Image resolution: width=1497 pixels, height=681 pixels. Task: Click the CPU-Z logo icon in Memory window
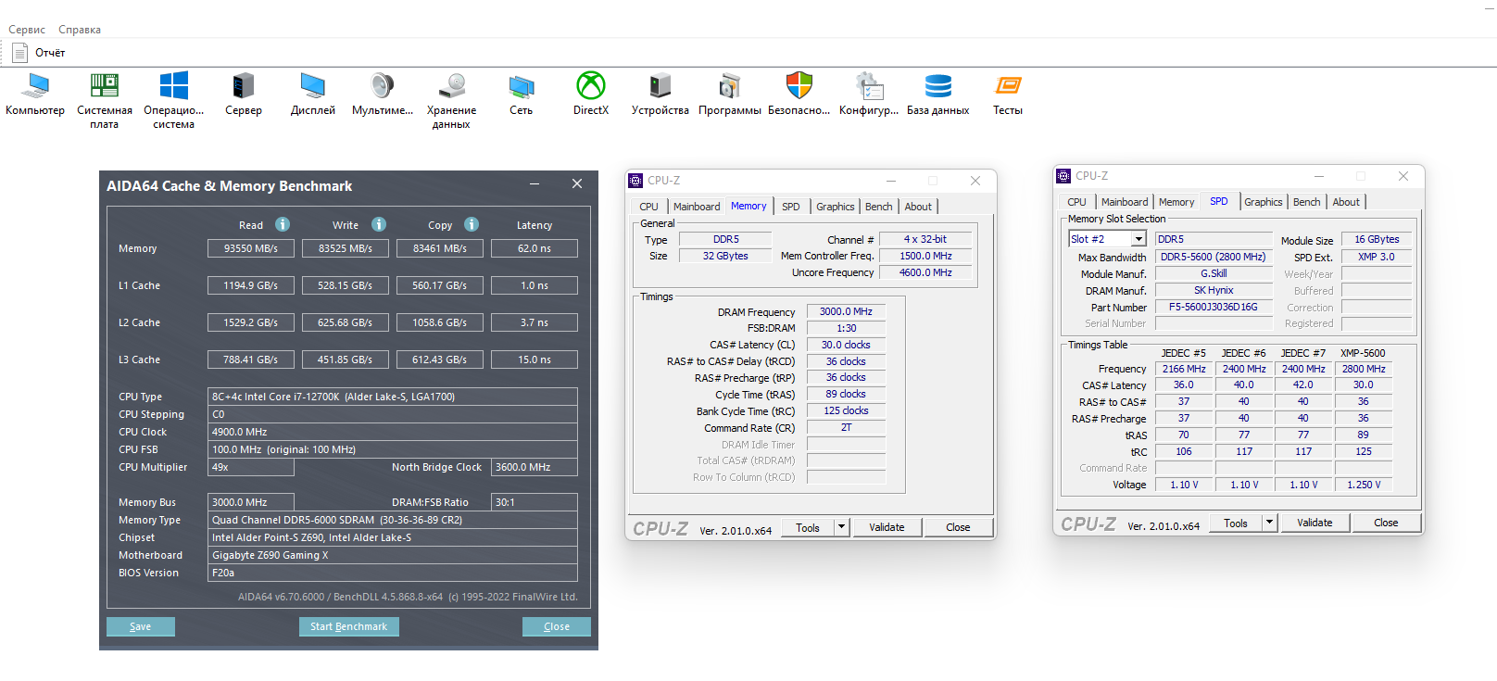click(x=635, y=181)
